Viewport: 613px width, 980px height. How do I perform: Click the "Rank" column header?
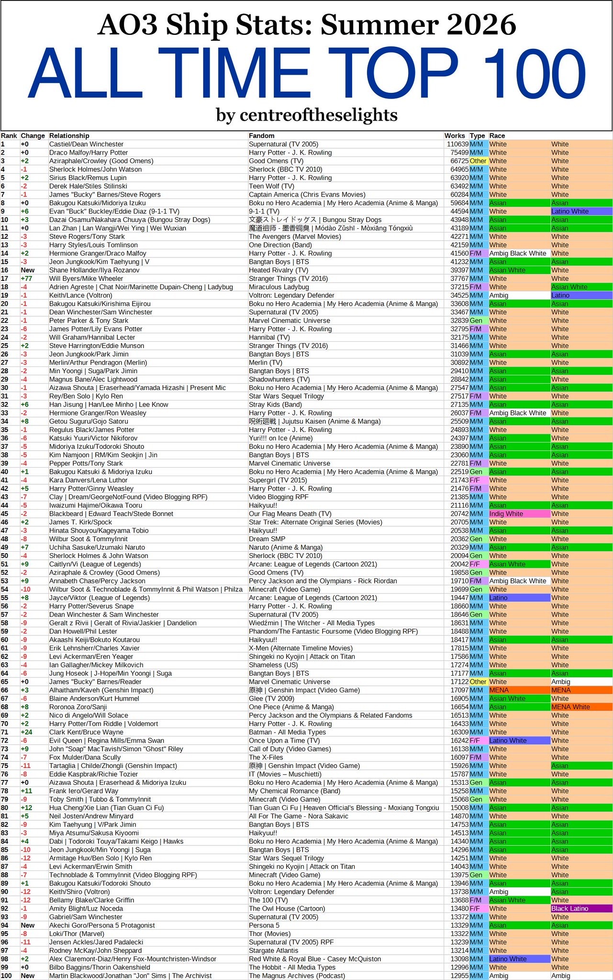point(9,136)
